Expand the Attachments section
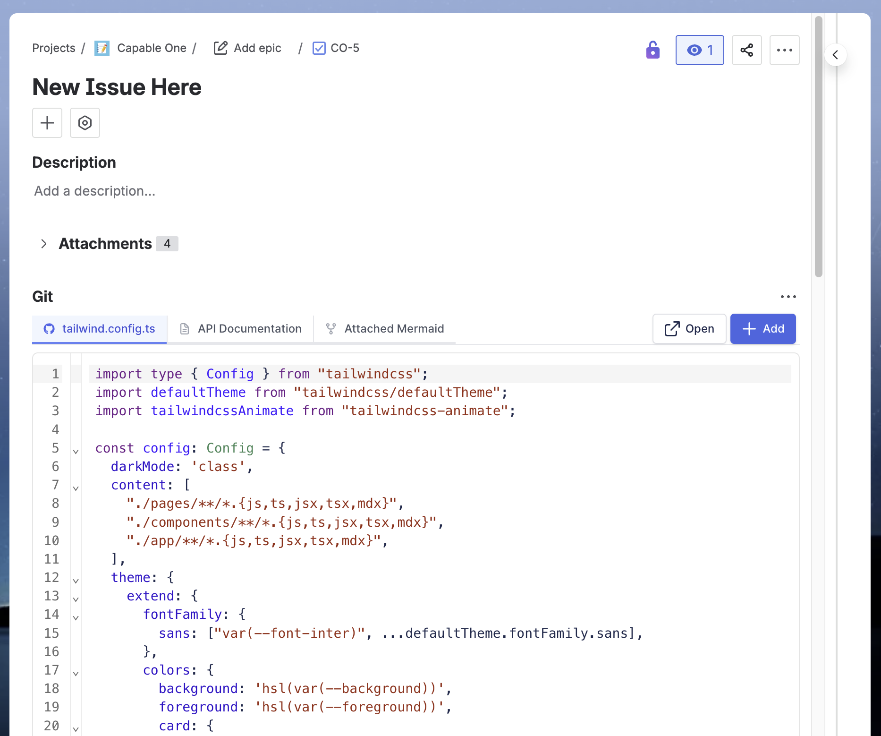This screenshot has height=736, width=881. coord(44,244)
